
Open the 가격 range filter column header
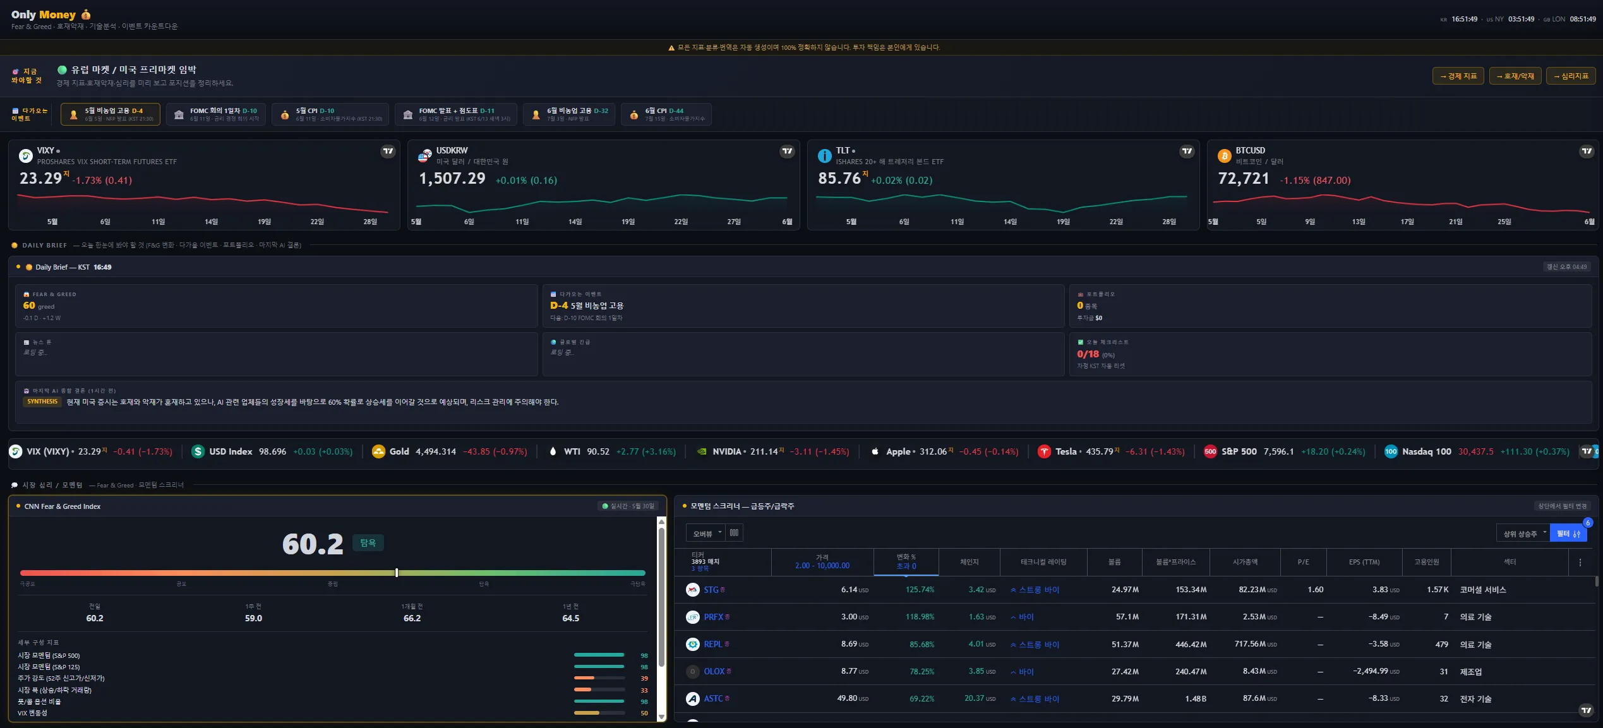822,561
